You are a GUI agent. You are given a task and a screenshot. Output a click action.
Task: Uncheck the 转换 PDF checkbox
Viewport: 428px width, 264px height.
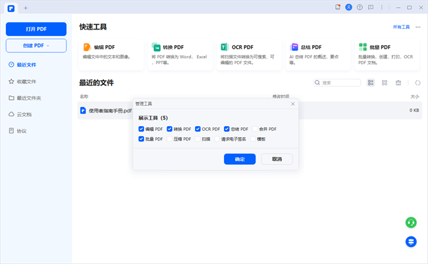pyautogui.click(x=169, y=129)
